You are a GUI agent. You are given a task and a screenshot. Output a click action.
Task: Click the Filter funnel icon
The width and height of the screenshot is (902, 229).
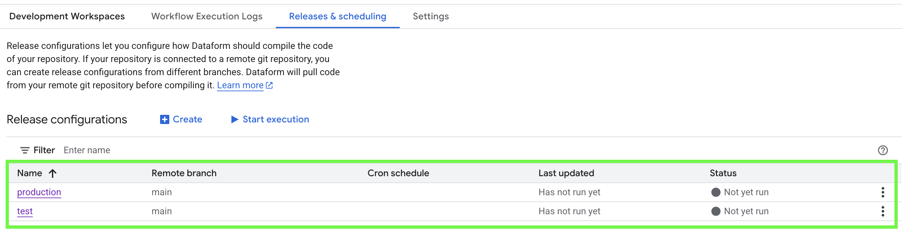[24, 150]
